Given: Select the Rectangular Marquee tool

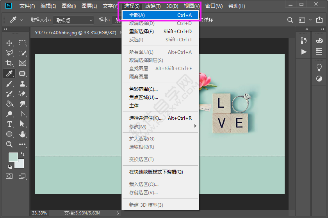Looking at the screenshot, I should pyautogui.click(x=22, y=43).
